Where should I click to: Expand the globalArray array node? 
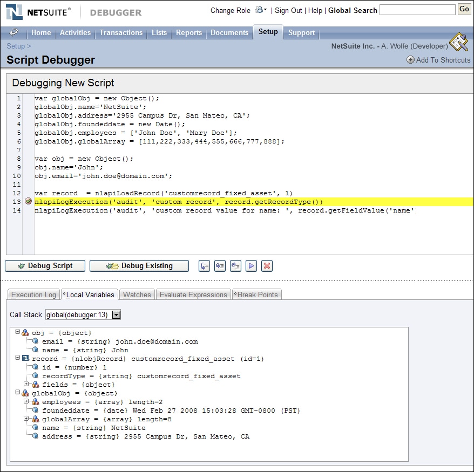tap(26, 418)
